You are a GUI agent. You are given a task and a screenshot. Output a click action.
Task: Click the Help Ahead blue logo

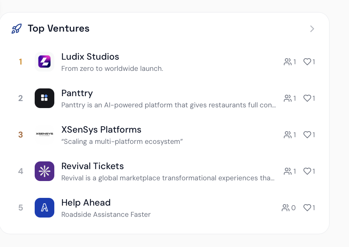pyautogui.click(x=45, y=208)
